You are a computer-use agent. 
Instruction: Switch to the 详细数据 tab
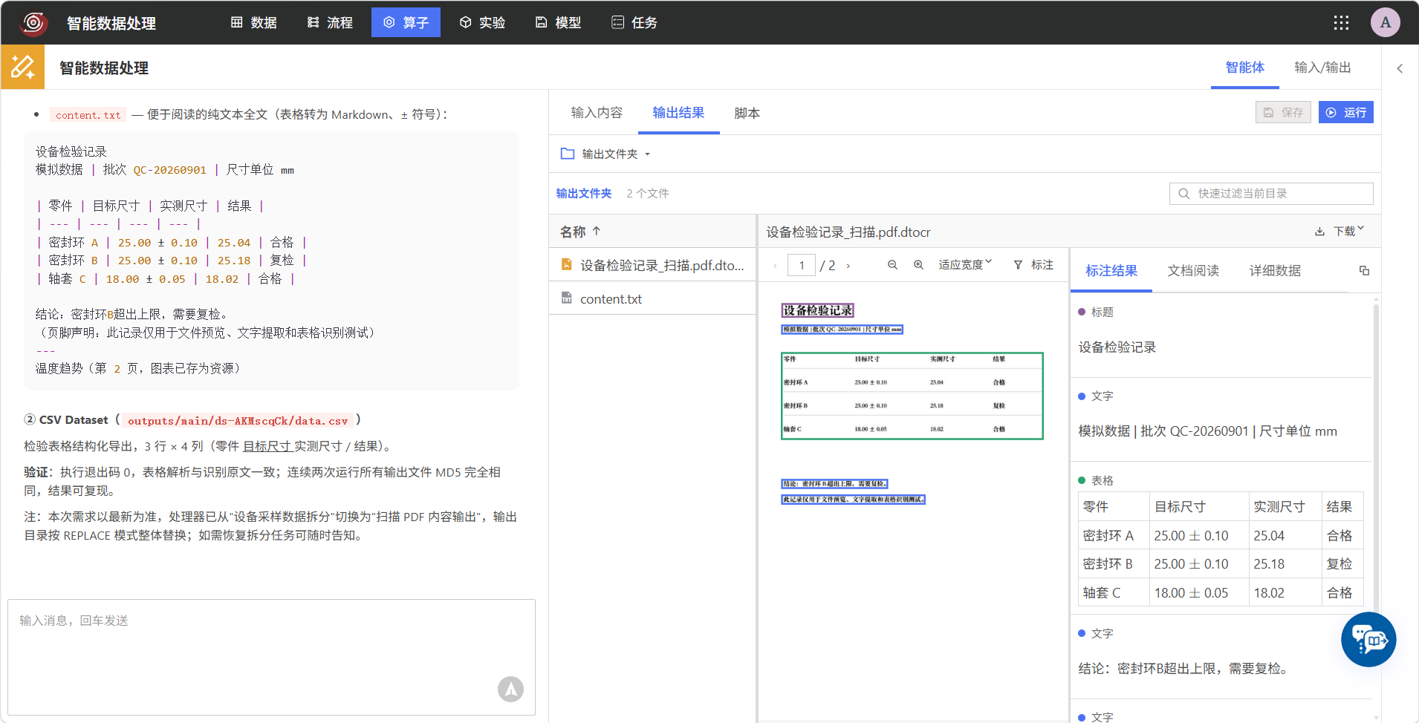[x=1275, y=271]
